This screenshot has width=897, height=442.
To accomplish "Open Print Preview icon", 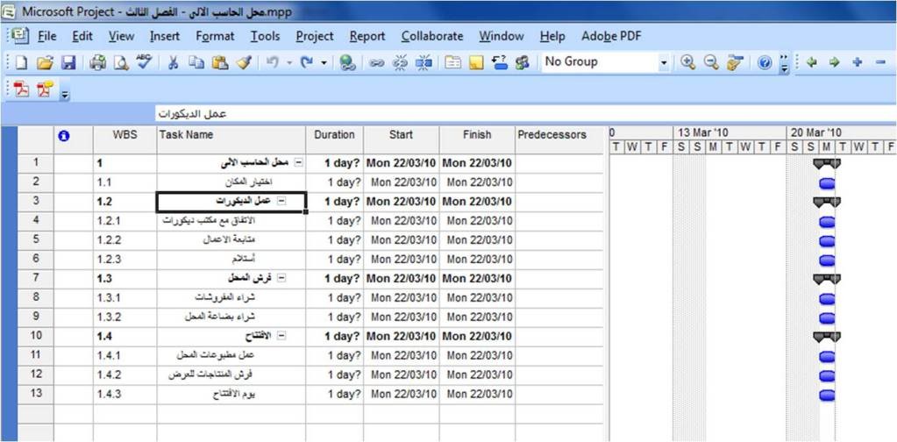I will tap(121, 62).
